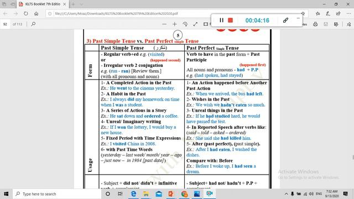This screenshot has height=199, width=354.
Task: Open Google Chrome from taskbar
Action: click(x=184, y=194)
